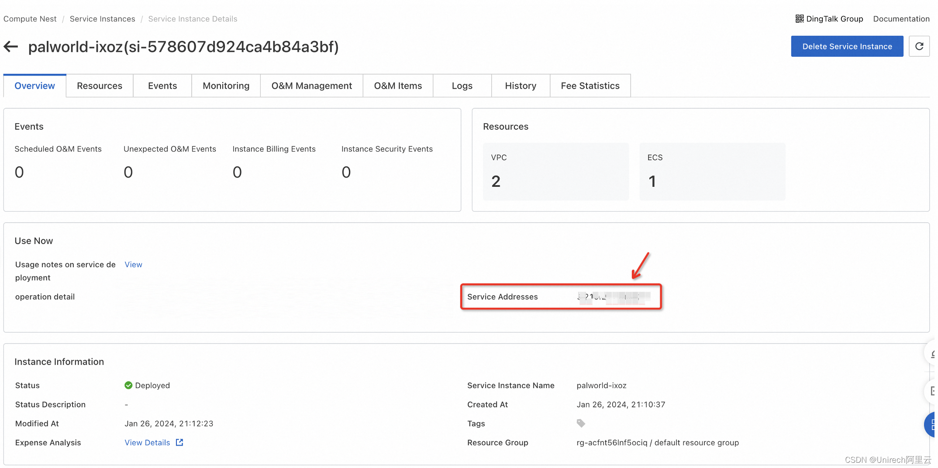Go to the O&M Management tab
938x468 pixels.
(312, 86)
